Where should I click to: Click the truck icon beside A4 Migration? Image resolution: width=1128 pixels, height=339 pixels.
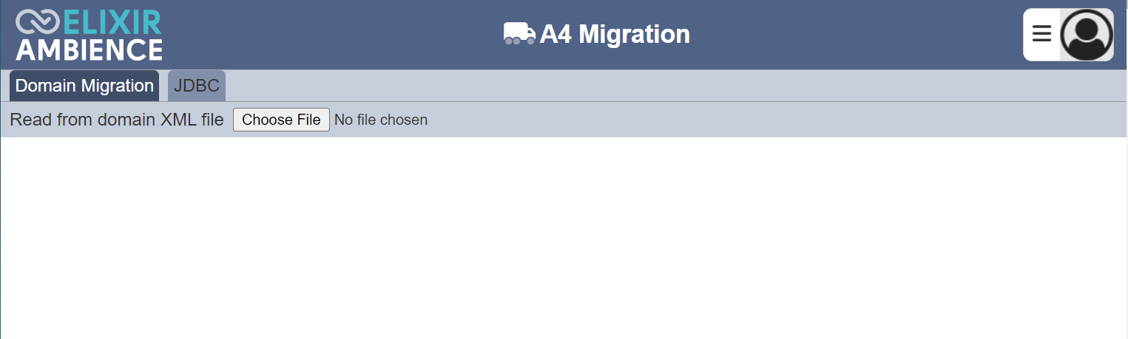(519, 34)
